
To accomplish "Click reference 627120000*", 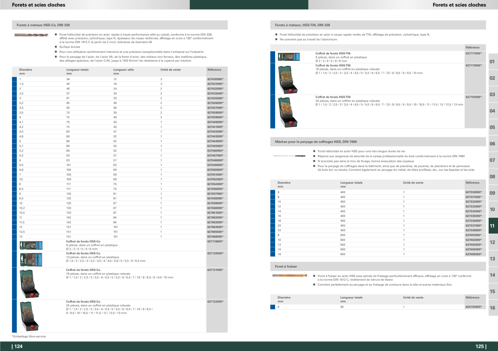I will (x=215, y=254).
